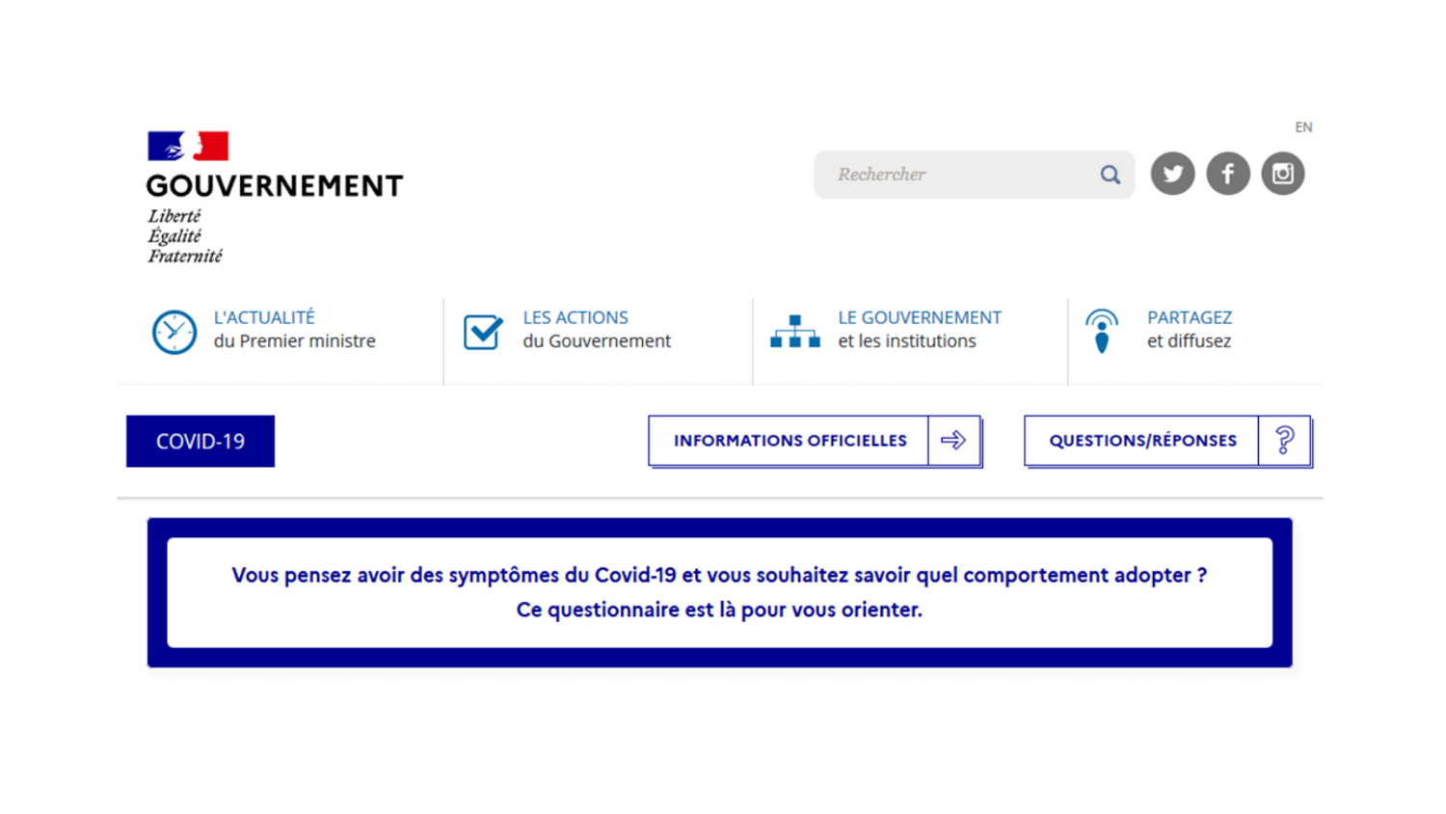Screen dimensions: 1446x814
Task: Click the arrow icon on Informations officielles
Action: 953,441
